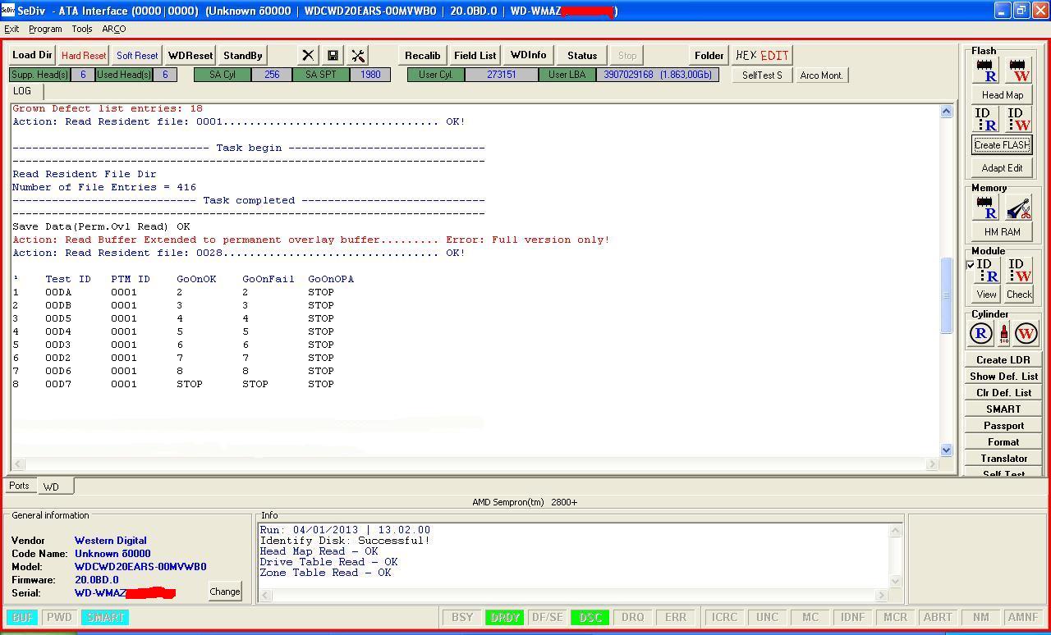Click the Module ID read icon
Image resolution: width=1051 pixels, height=635 pixels.
(987, 271)
